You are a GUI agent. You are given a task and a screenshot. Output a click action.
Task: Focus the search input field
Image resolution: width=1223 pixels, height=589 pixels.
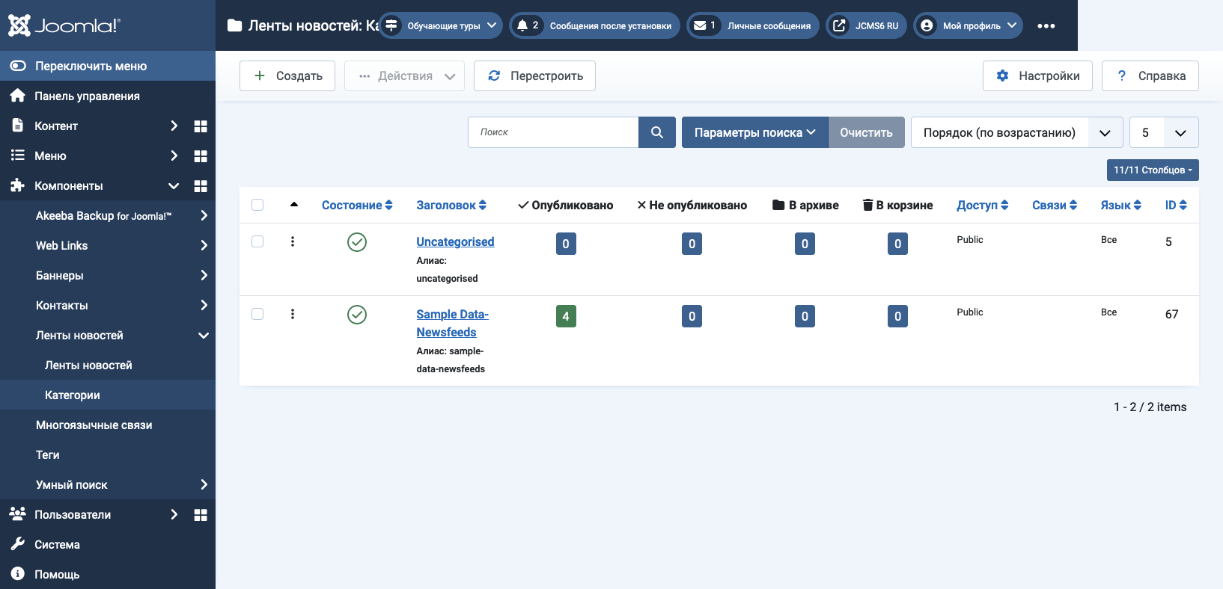(553, 132)
